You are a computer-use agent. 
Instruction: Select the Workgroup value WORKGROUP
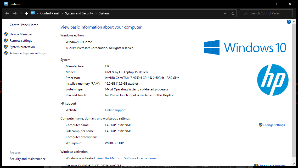point(114,143)
